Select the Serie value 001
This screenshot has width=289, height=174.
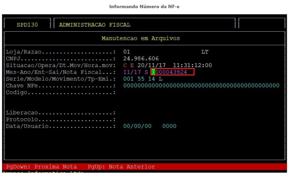click(128, 79)
